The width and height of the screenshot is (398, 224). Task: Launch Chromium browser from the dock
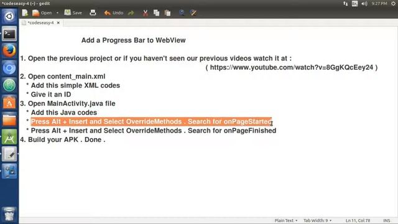(9, 68)
